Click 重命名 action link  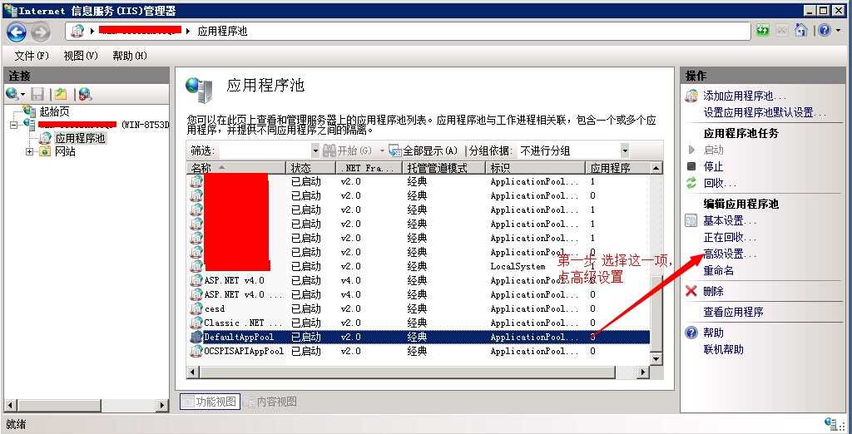[718, 270]
